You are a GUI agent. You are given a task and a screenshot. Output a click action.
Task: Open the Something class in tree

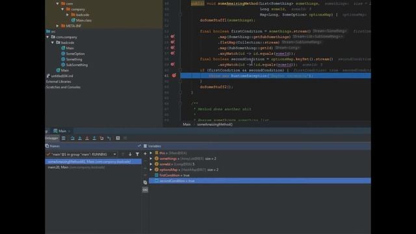71,59
